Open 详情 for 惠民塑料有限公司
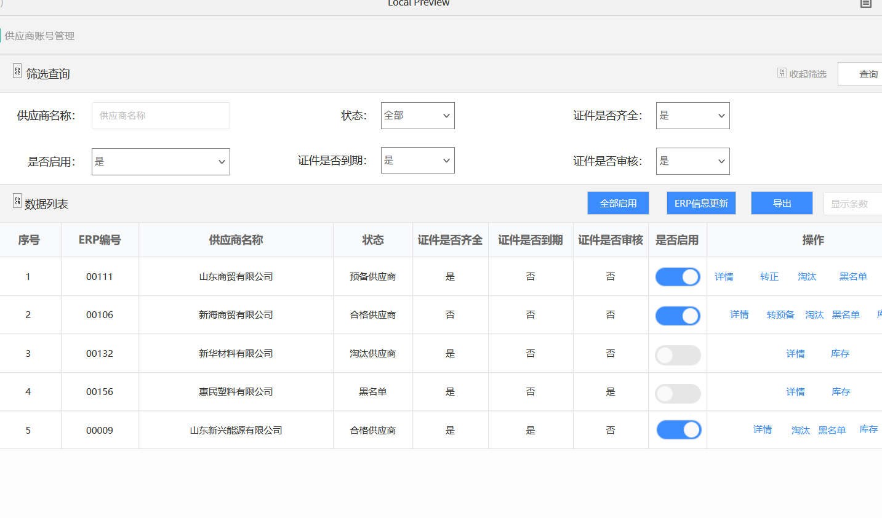 tap(795, 392)
